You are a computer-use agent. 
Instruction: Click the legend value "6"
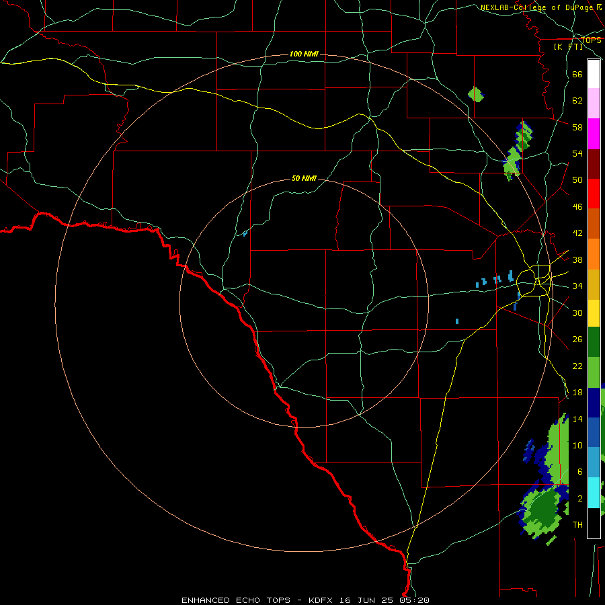[x=579, y=472]
